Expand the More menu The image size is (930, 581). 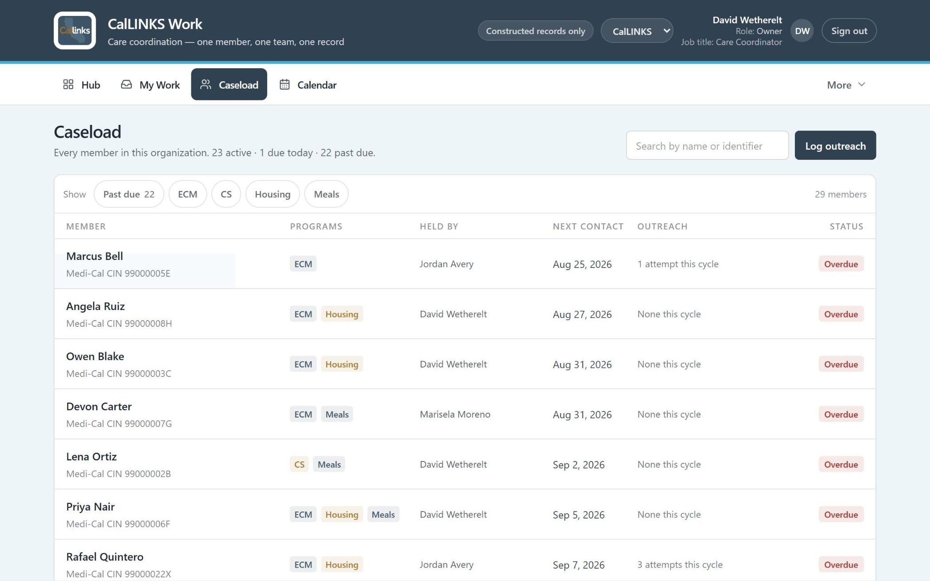pos(846,85)
